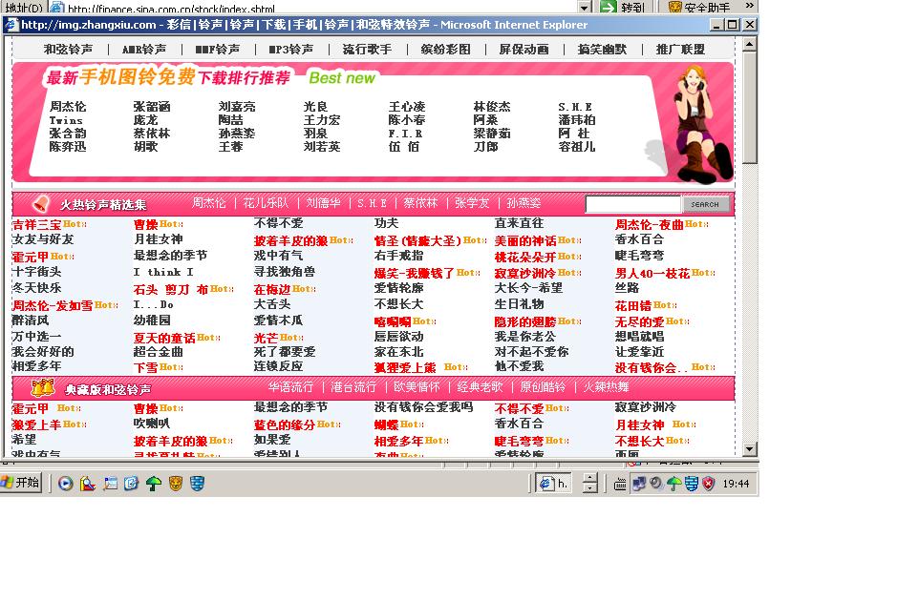Screen dimensions: 919x600
Task: Open ringtone 狐狸爱上熊
Action: 405,367
